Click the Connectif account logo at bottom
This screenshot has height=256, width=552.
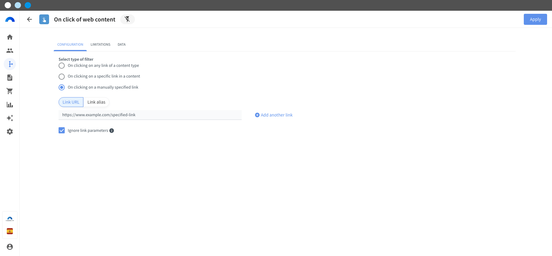[10, 219]
